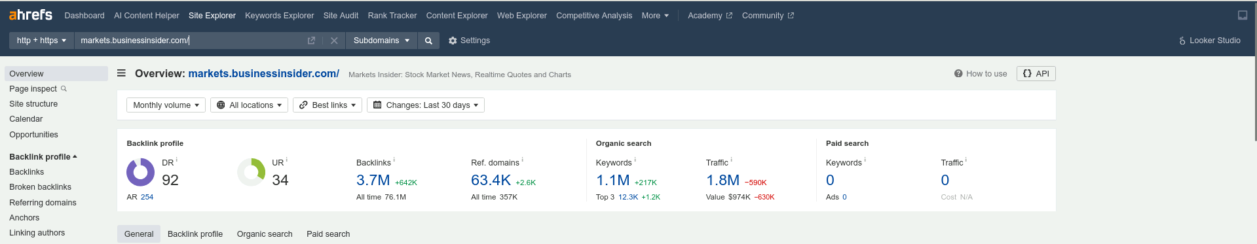The height and width of the screenshot is (244, 1257).
Task: Switch to Backlink profile tab
Action: pos(195,234)
